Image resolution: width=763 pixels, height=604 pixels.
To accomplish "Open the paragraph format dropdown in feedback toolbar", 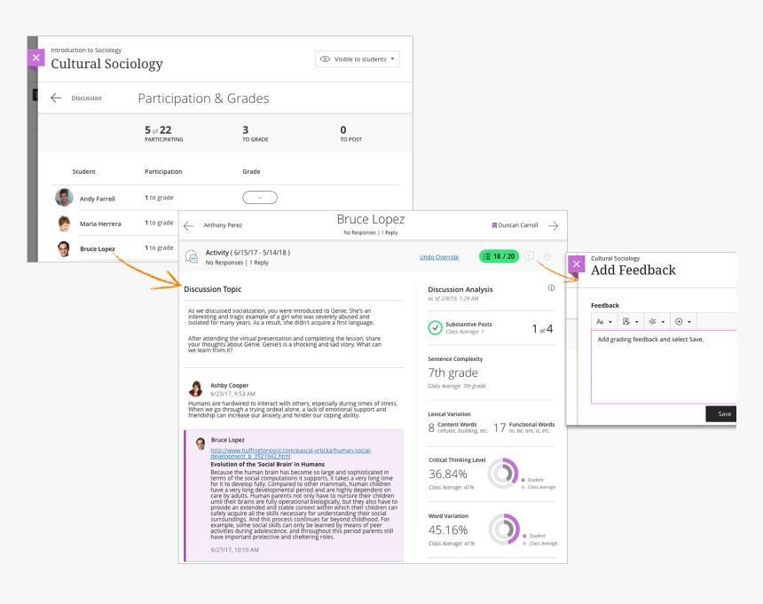I will (x=630, y=321).
